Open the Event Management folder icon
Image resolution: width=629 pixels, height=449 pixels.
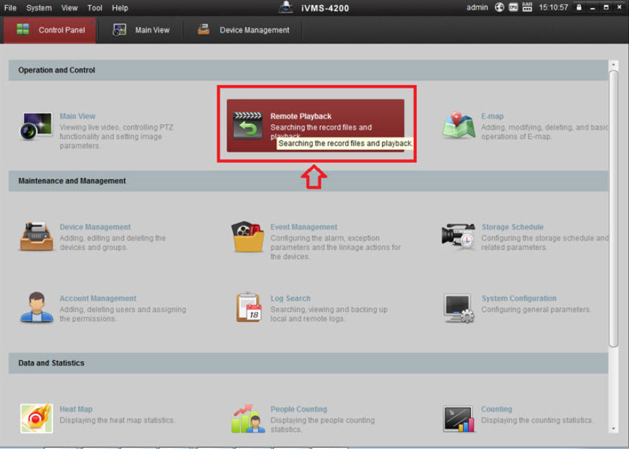click(x=248, y=237)
